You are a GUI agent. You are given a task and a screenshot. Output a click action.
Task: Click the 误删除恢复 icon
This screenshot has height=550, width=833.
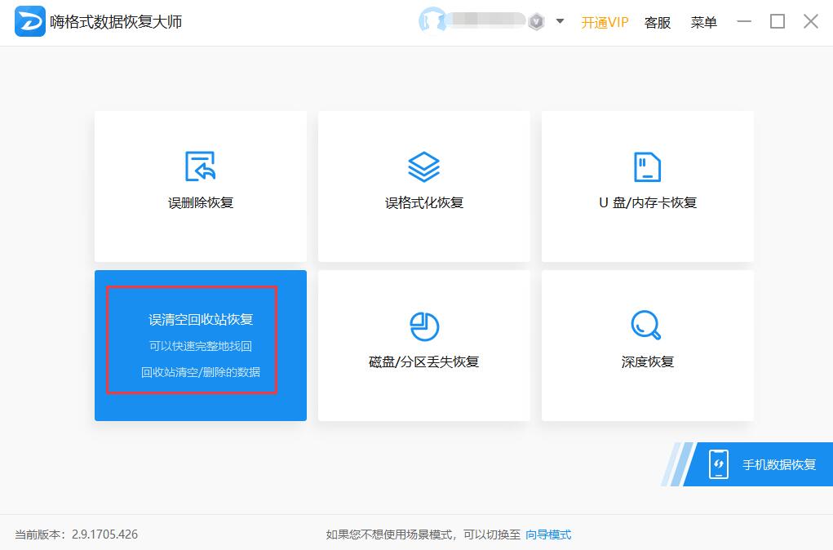point(200,166)
